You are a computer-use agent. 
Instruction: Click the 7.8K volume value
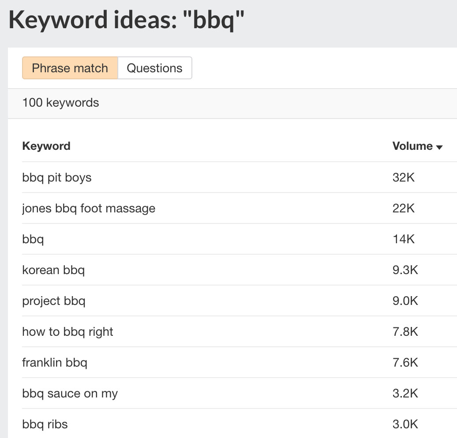(x=405, y=332)
